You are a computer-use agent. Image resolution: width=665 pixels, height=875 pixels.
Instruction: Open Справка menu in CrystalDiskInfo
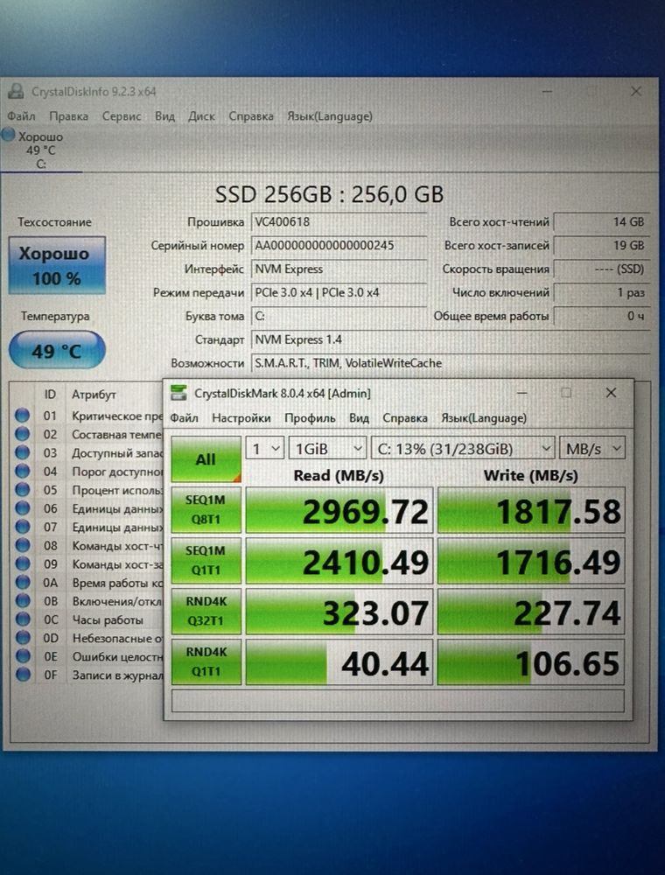pyautogui.click(x=251, y=116)
